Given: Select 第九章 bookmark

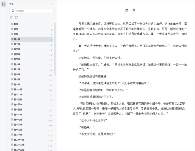Looking at the screenshot, I should 32,79.
